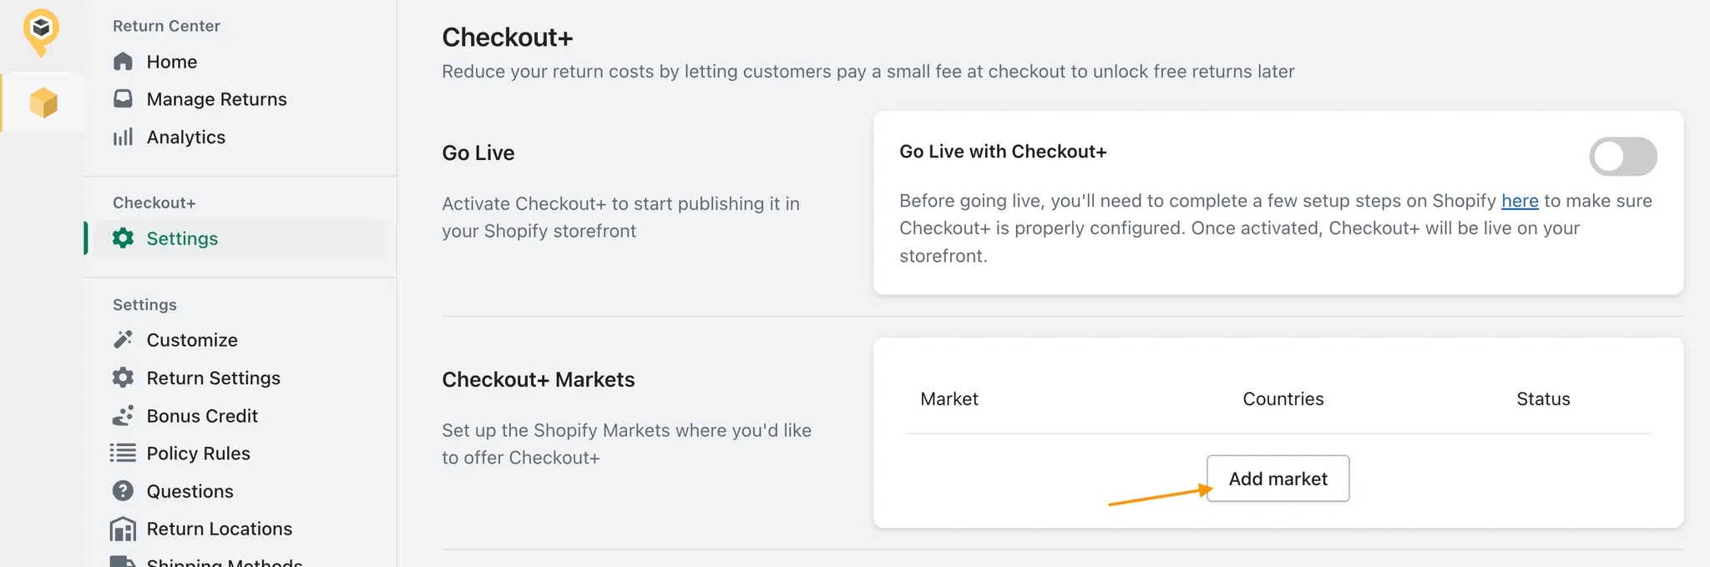Open the Manage Returns menu item
Image resolution: width=1710 pixels, height=567 pixels.
click(216, 99)
